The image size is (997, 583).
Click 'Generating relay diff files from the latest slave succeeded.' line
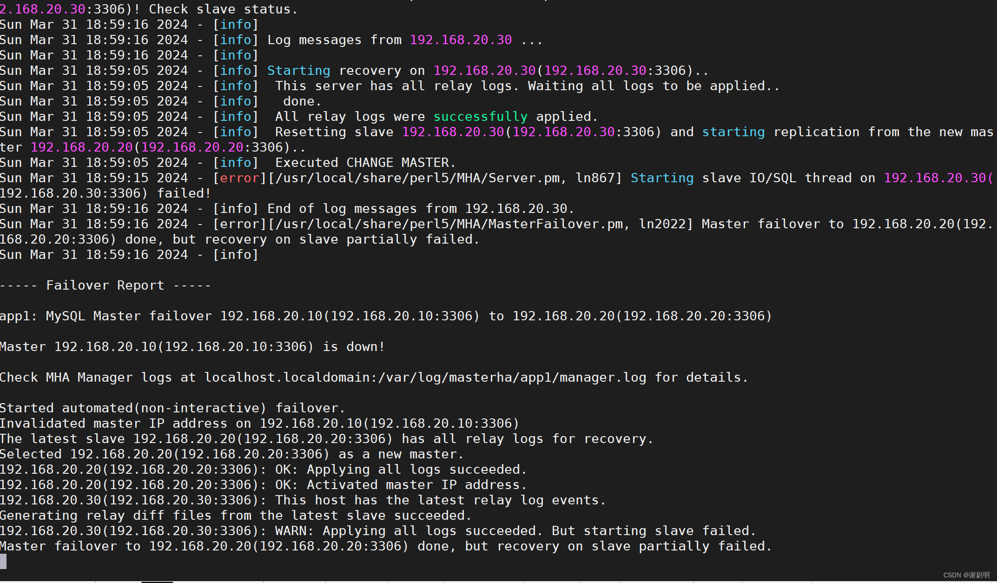coord(236,516)
